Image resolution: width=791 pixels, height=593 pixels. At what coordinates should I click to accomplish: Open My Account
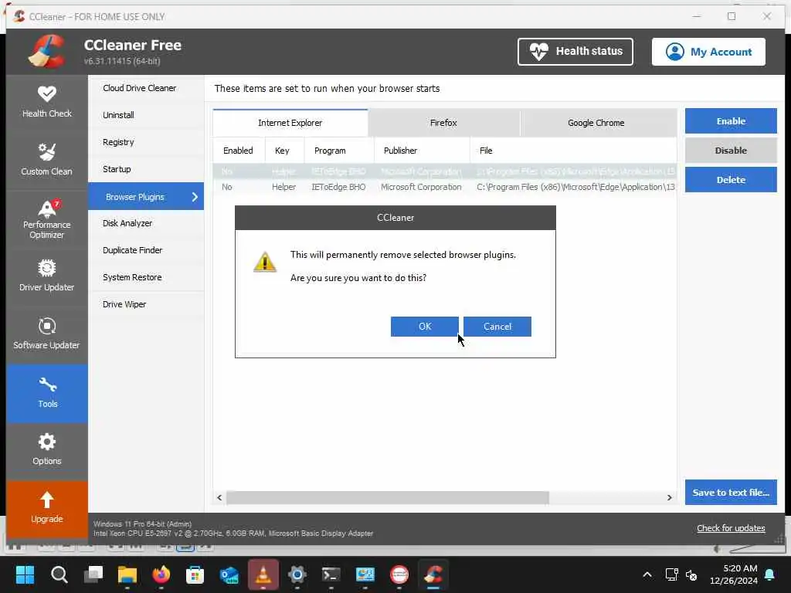pyautogui.click(x=708, y=52)
